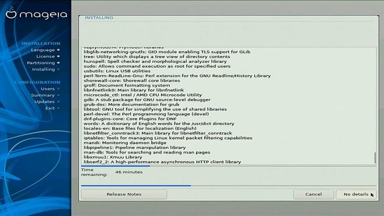Select the License step in sidebar

[x=46, y=56]
